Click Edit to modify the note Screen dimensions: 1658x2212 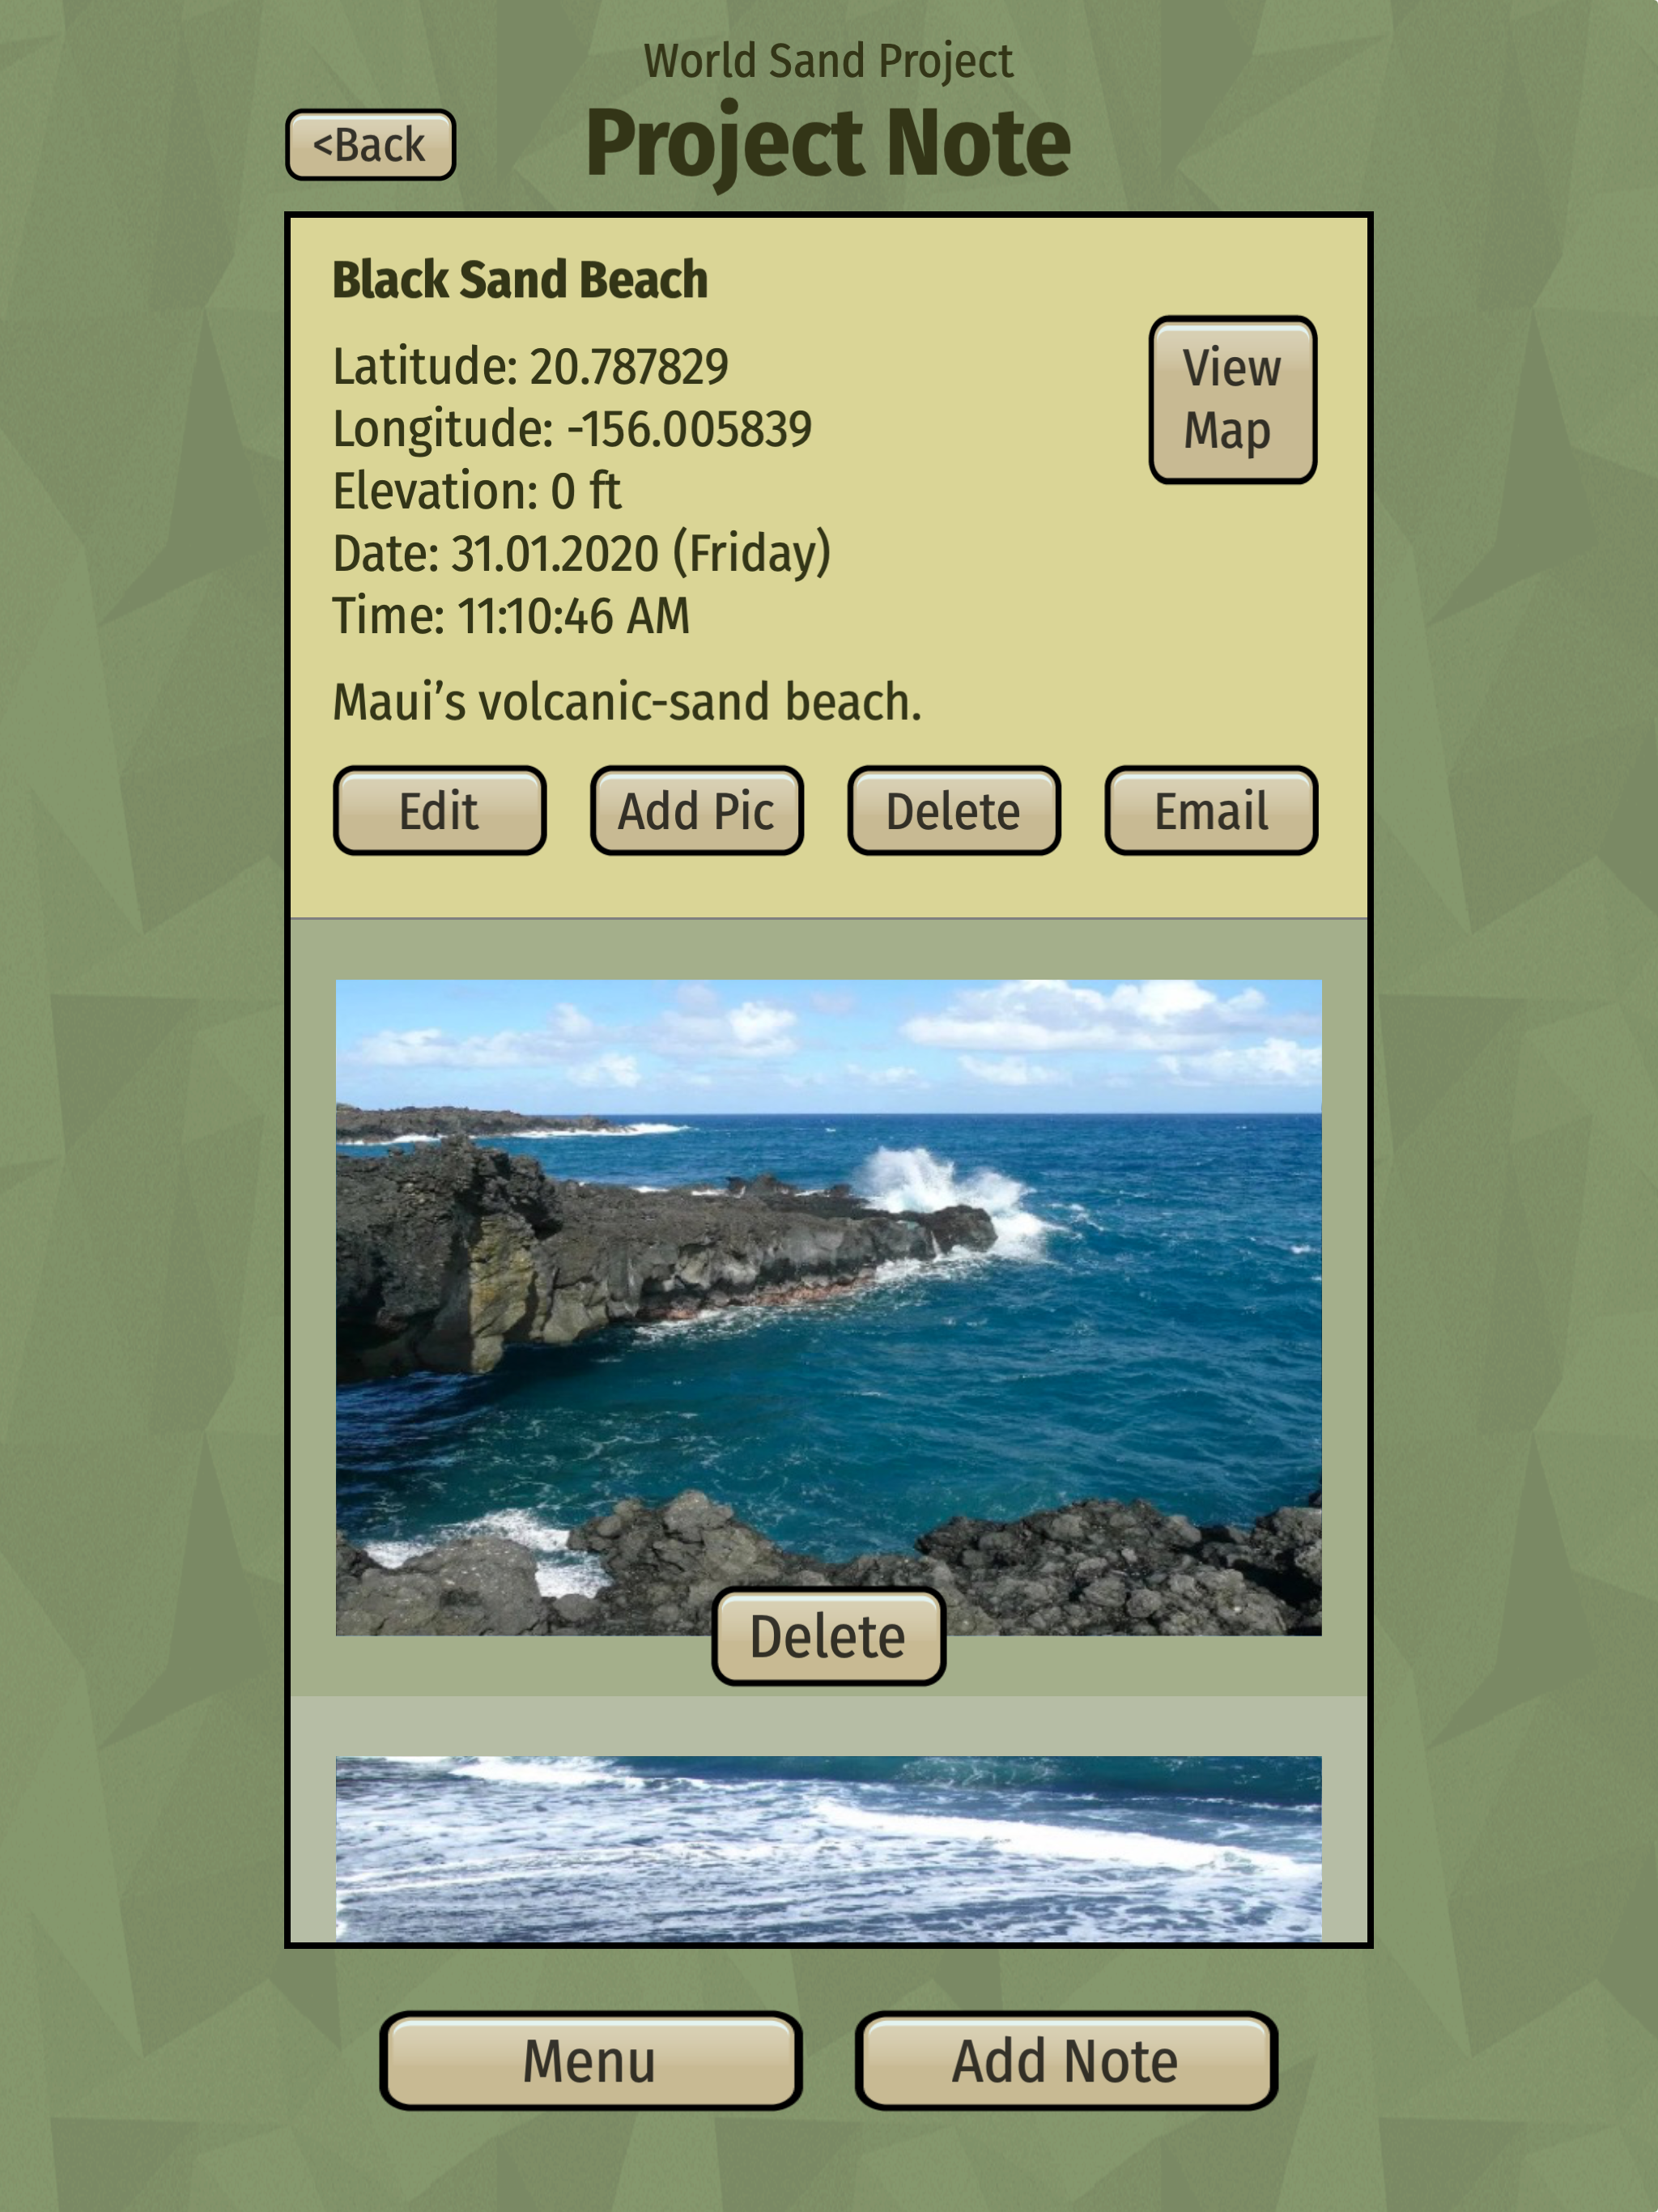tap(439, 810)
